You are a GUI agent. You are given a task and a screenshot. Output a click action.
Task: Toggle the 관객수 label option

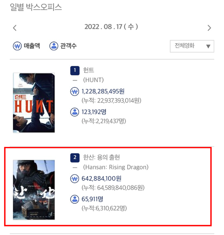coord(68,46)
